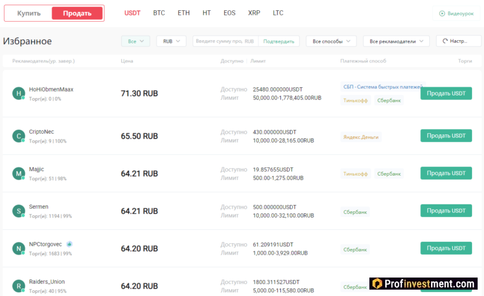
Task: Click Продать USDT for Majjic
Action: pyautogui.click(x=446, y=173)
